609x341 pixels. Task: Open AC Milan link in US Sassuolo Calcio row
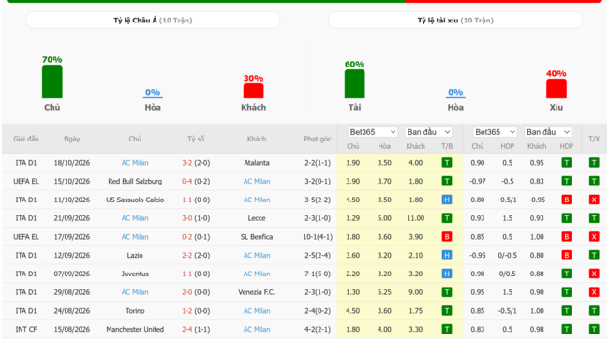coord(257,200)
